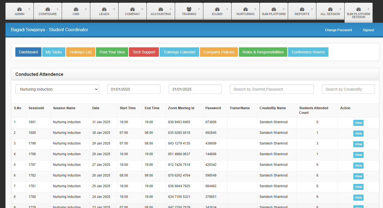Click the dashboard gauge icon above ADMIN
The width and height of the screenshot is (383, 208).
point(19,9)
